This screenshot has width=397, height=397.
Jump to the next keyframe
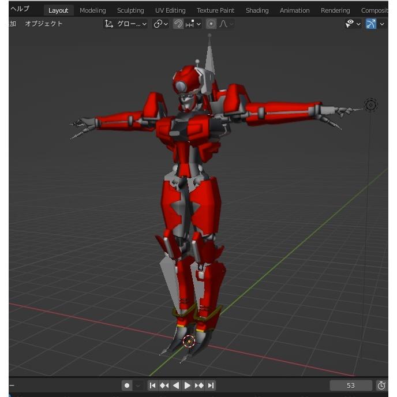199,385
